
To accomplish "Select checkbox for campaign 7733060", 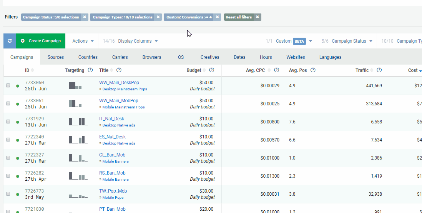I will (x=8, y=85).
